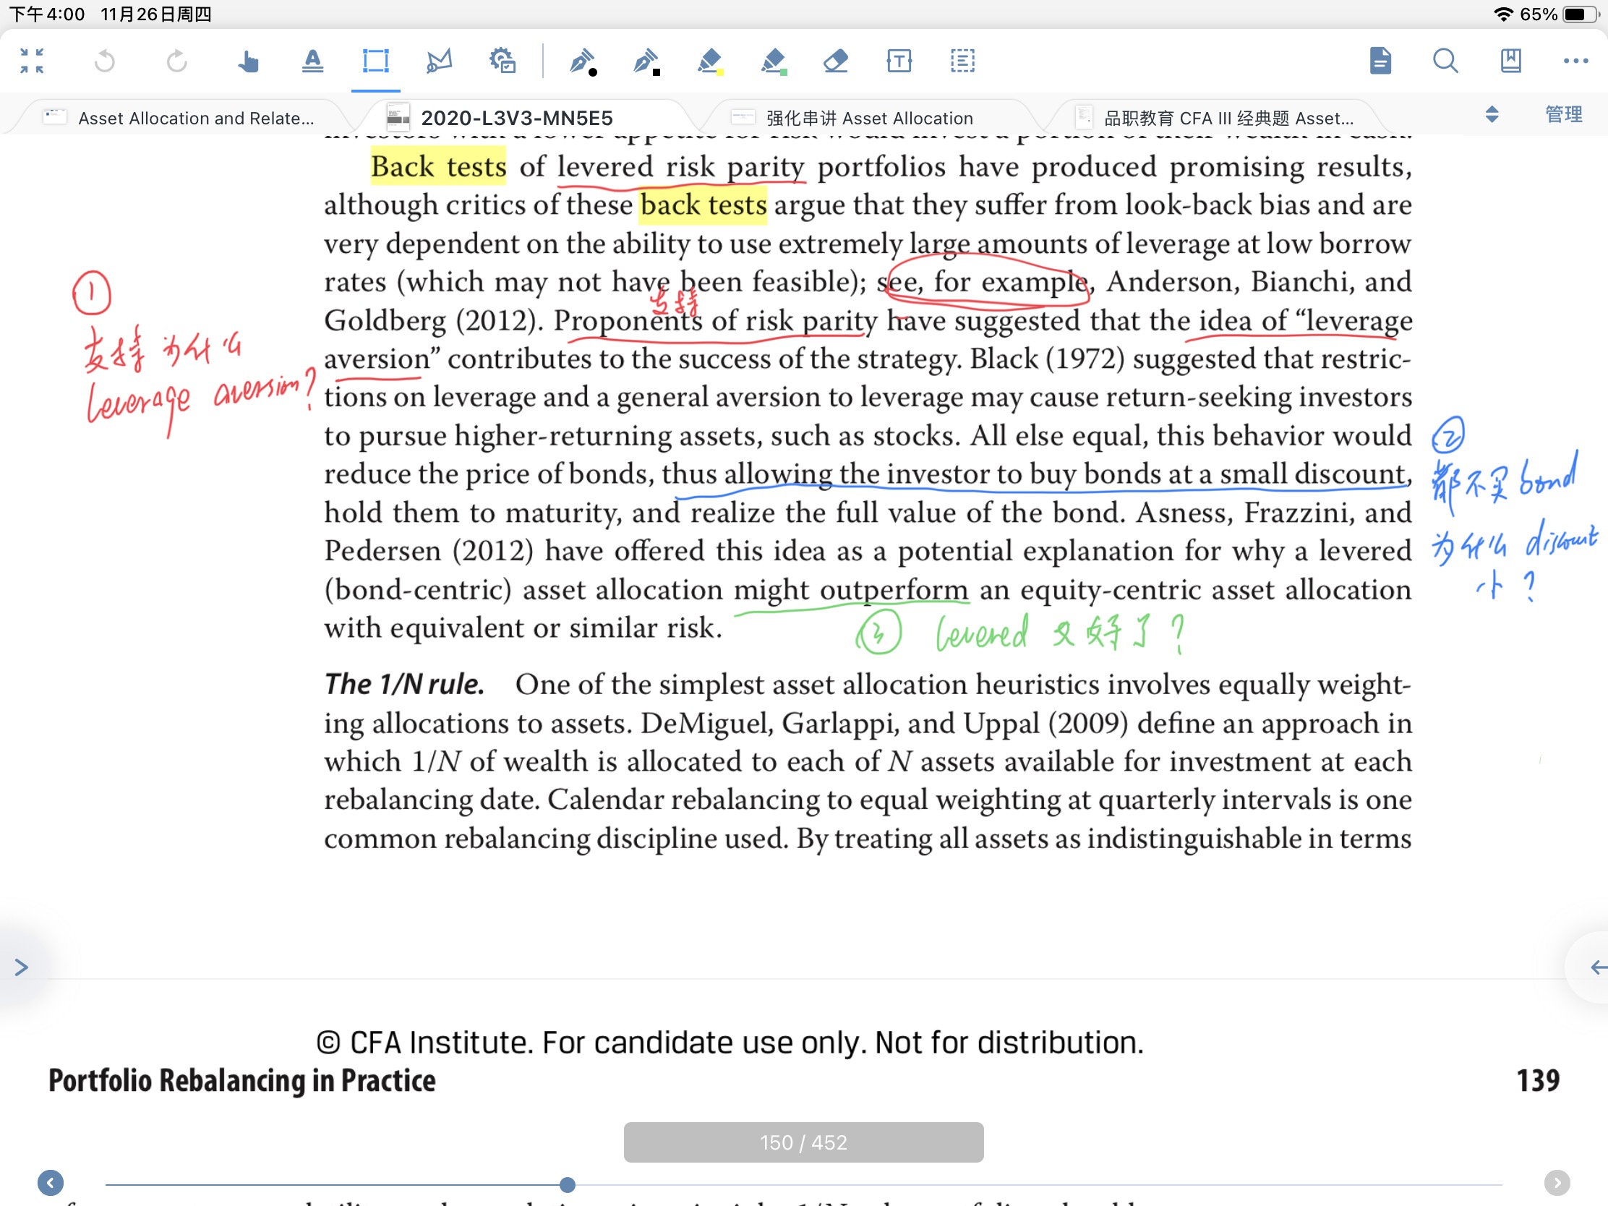The height and width of the screenshot is (1206, 1608).
Task: Select the black dot pen tool
Action: pyautogui.click(x=583, y=61)
